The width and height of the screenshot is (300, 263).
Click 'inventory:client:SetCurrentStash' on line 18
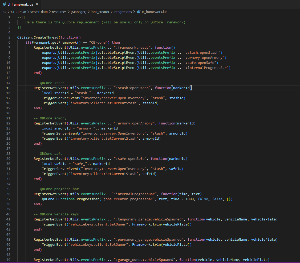[103, 103]
